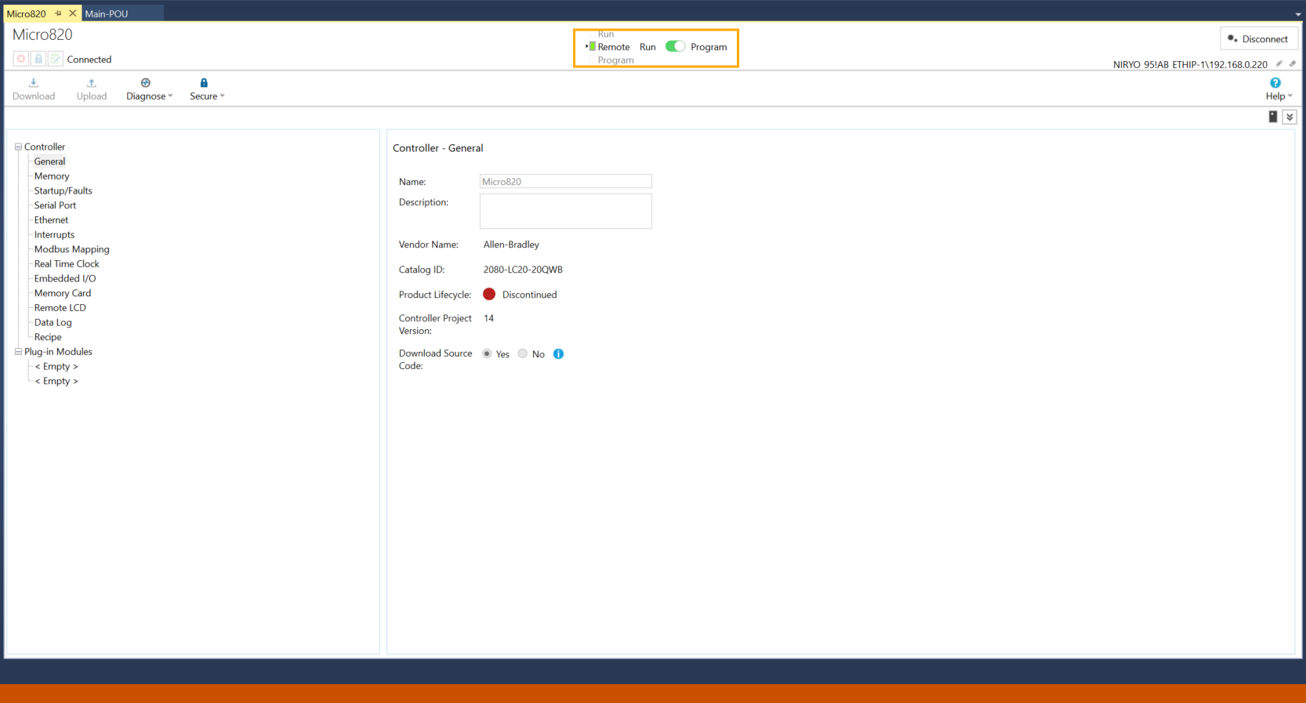Click the eraser icon beside the connection path
The height and width of the screenshot is (703, 1306).
[1293, 64]
